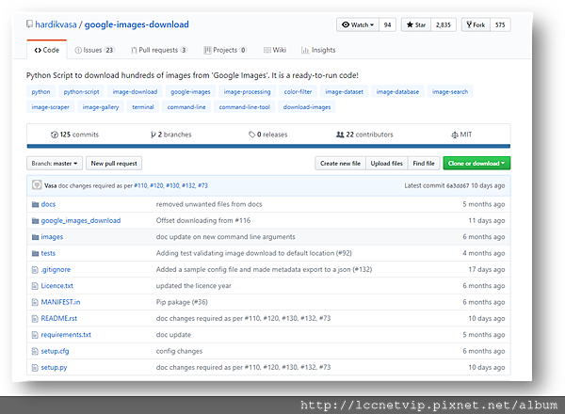
Task: Click the contributors people icon
Action: click(x=340, y=135)
